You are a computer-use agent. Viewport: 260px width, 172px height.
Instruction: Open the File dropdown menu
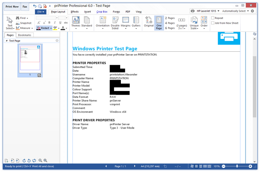click(41, 12)
